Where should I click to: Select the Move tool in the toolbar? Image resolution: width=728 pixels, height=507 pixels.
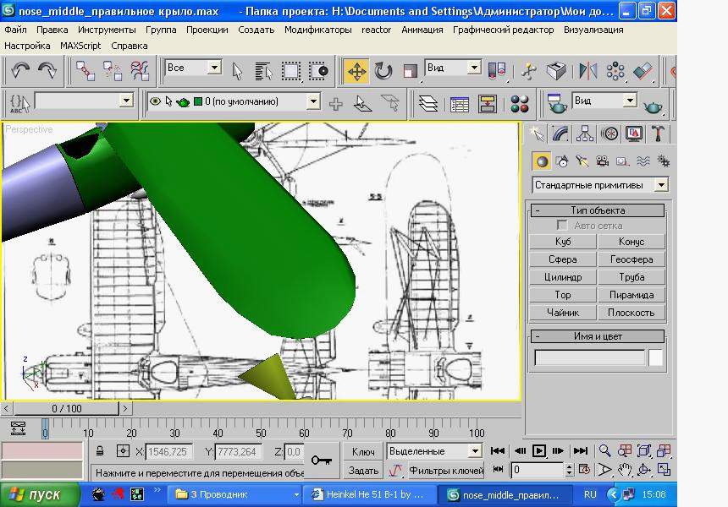click(356, 71)
